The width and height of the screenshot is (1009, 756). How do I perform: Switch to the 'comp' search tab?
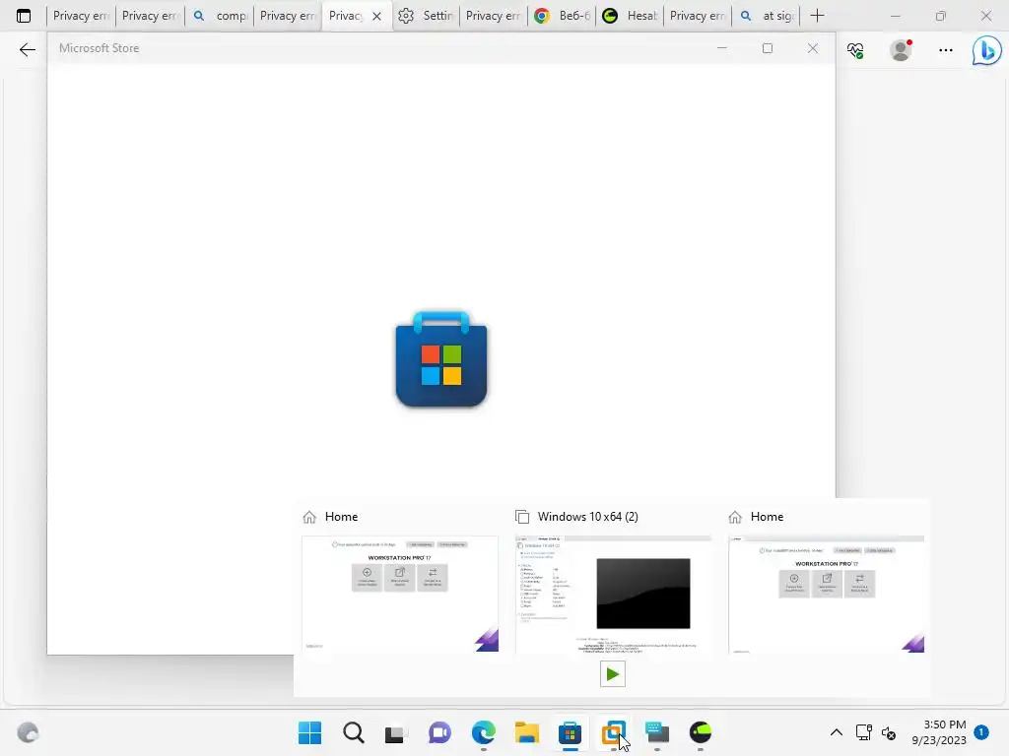click(219, 16)
